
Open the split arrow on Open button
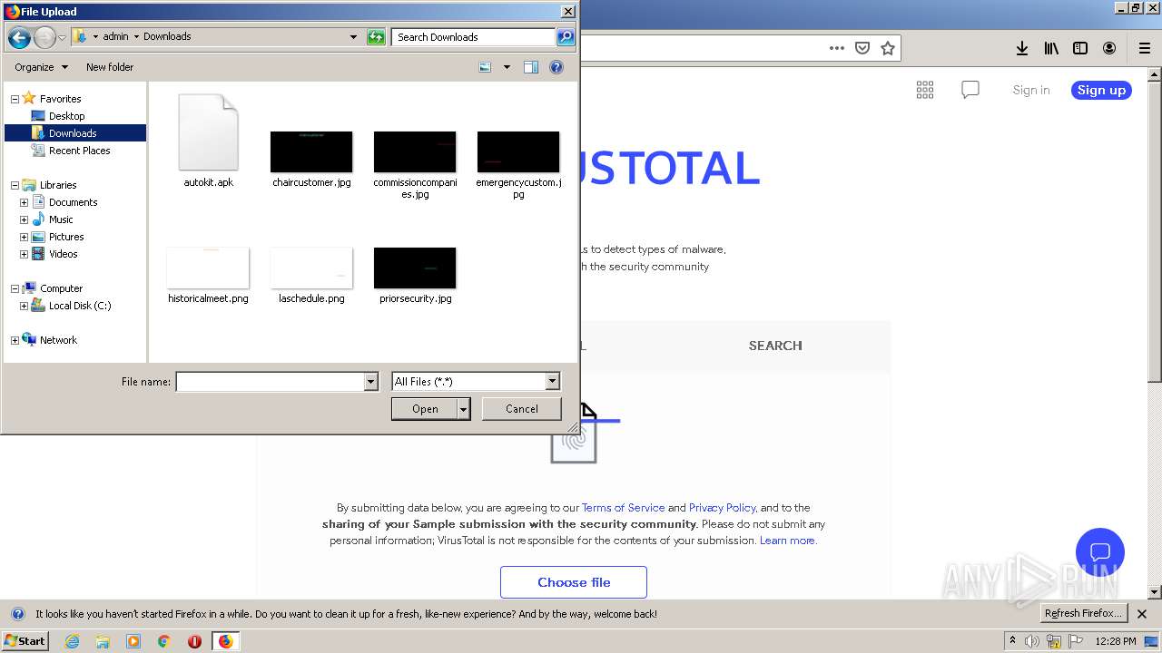point(464,409)
